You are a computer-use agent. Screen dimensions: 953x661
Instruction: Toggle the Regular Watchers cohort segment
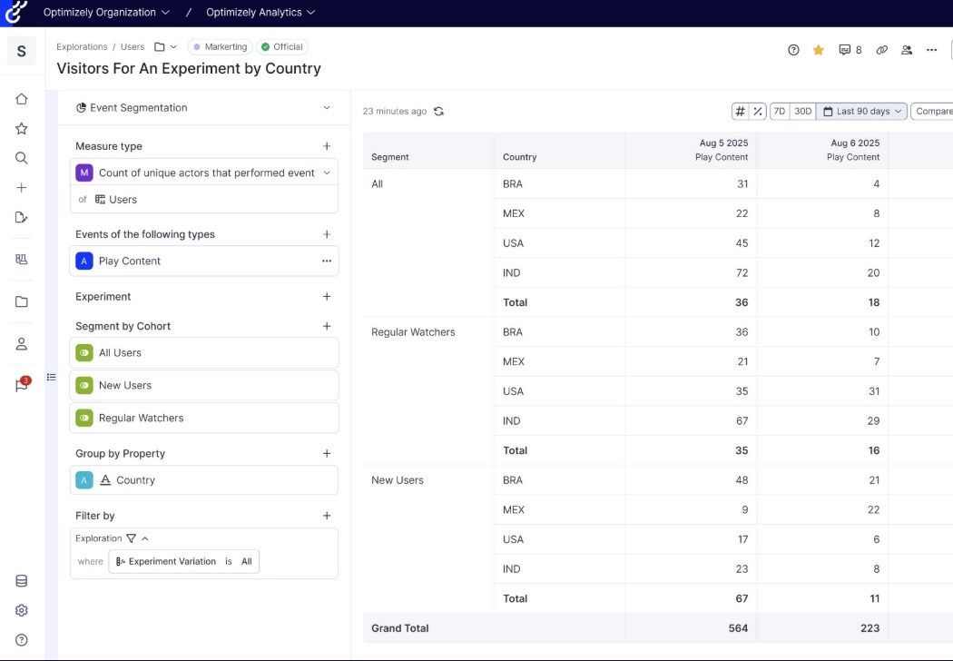84,419
